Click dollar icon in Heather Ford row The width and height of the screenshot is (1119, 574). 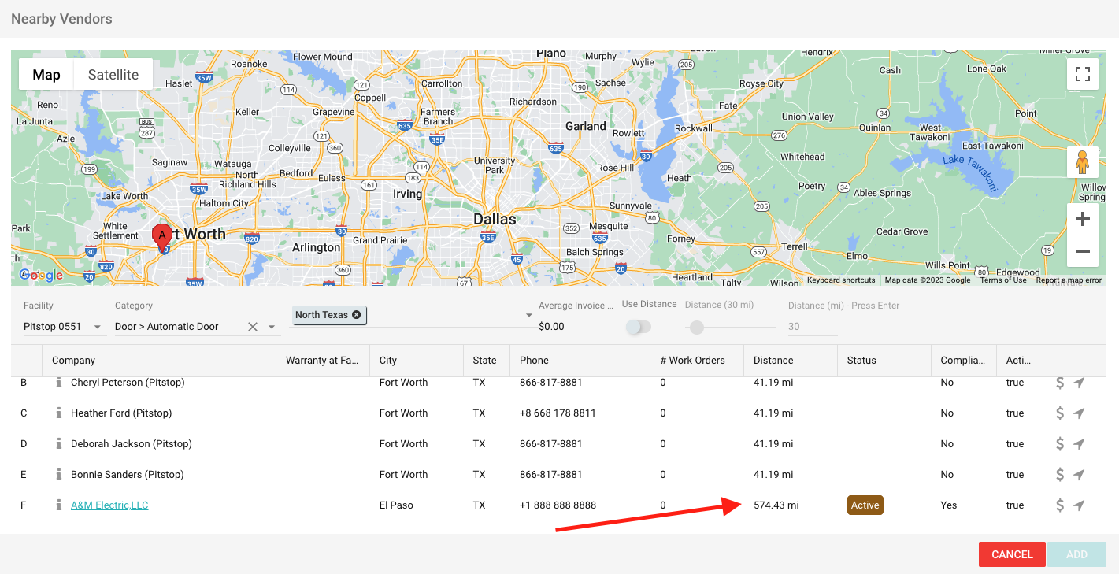(x=1060, y=413)
